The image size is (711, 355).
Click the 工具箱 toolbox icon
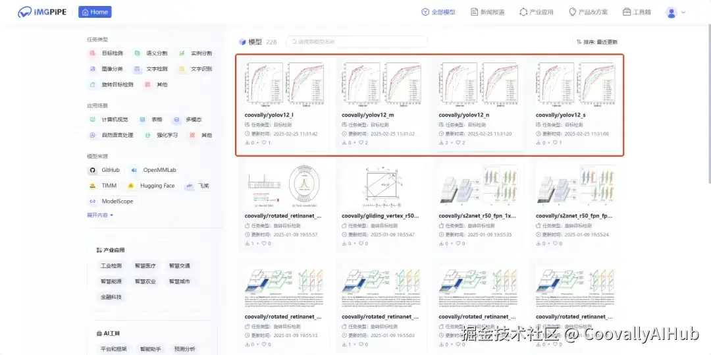pos(627,13)
